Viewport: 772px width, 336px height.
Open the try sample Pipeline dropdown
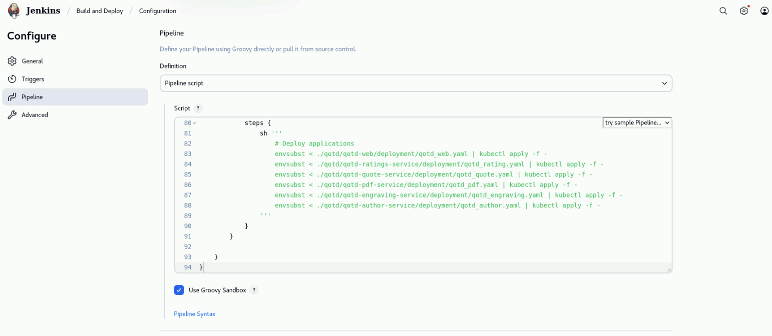[637, 122]
